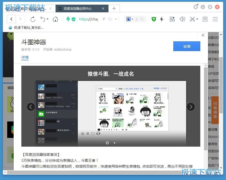The height and width of the screenshot is (180, 226).
Task: Close the 斗图神器 detail dialog
Action: (203, 35)
